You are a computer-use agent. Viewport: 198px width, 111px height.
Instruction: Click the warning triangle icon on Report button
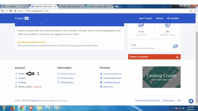tap(177, 57)
